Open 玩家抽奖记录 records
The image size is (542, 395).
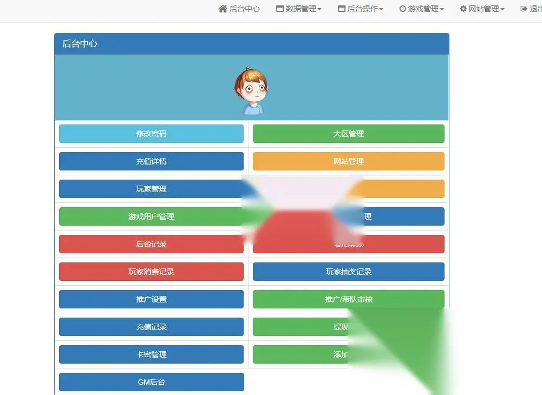click(349, 272)
